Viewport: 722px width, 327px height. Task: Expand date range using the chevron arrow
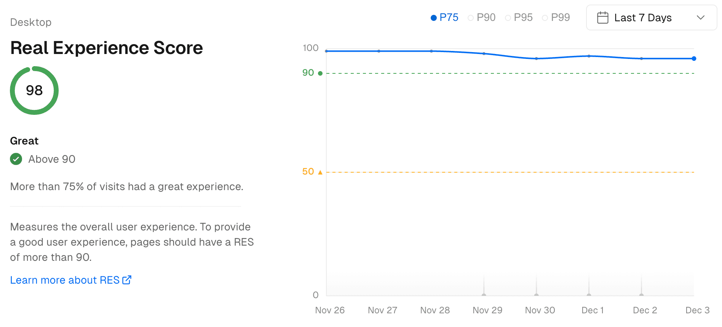tap(700, 17)
